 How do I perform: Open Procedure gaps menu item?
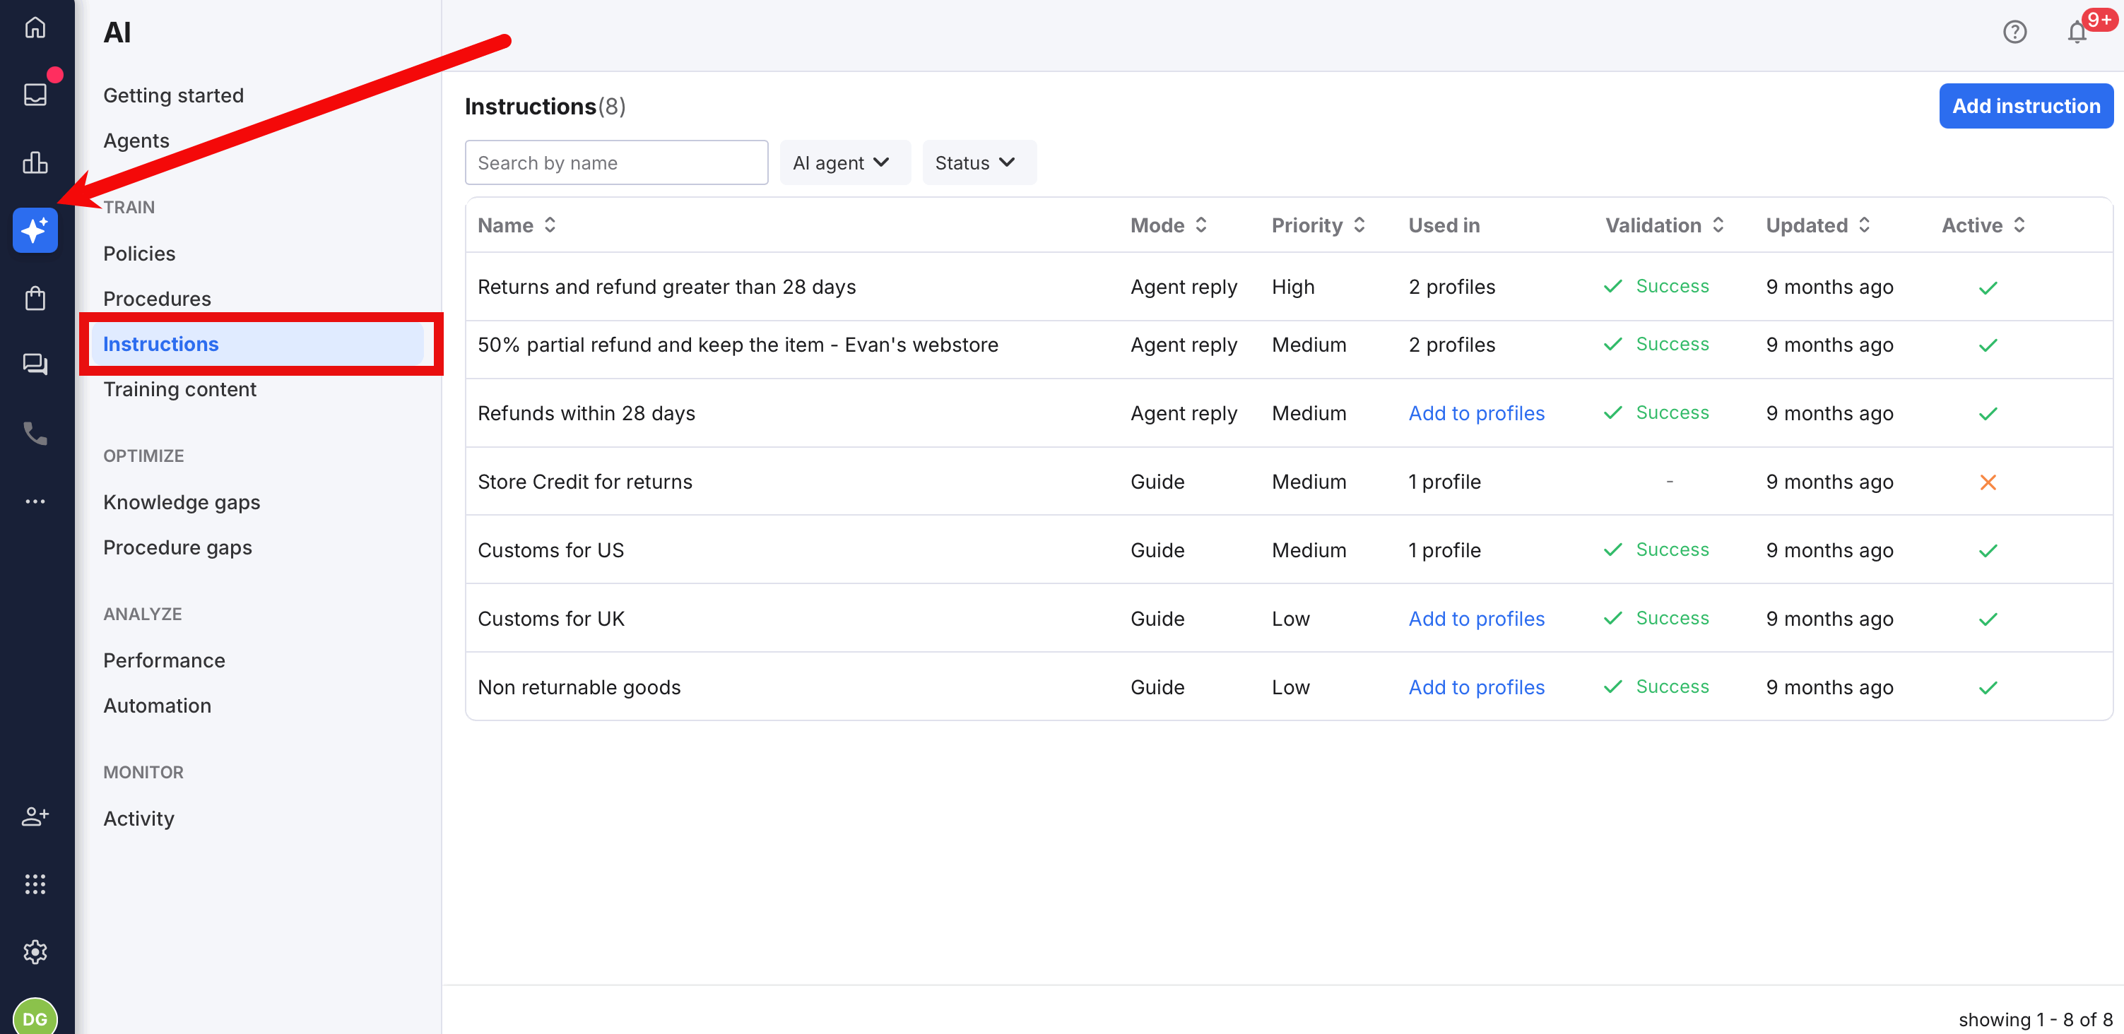coord(178,548)
